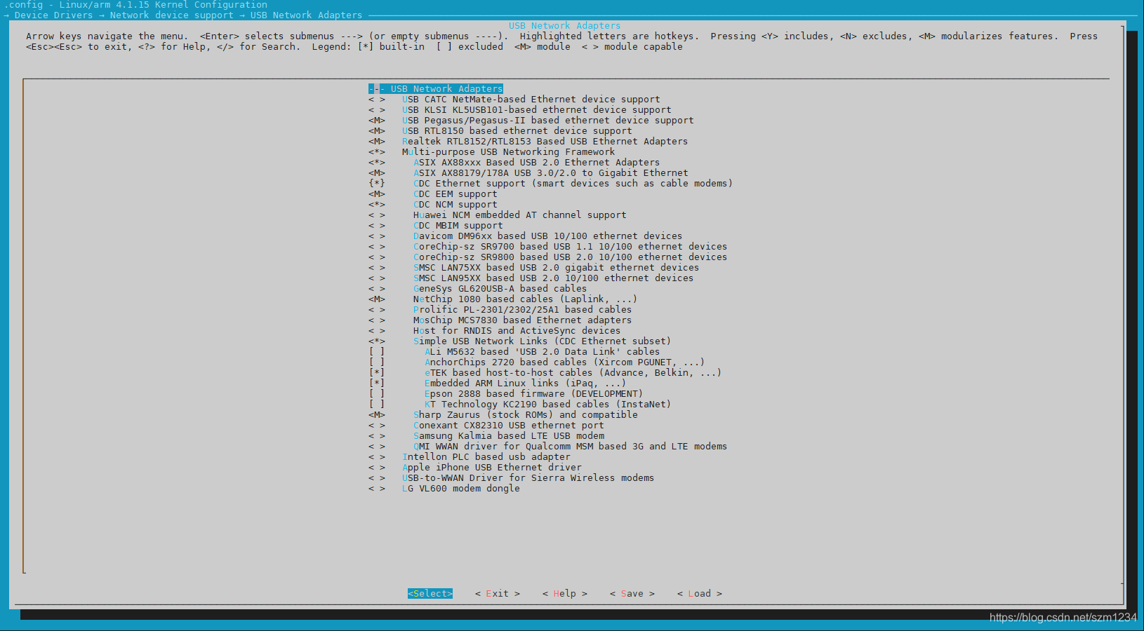Click the USB Network Adapters dialog title

coord(565,26)
